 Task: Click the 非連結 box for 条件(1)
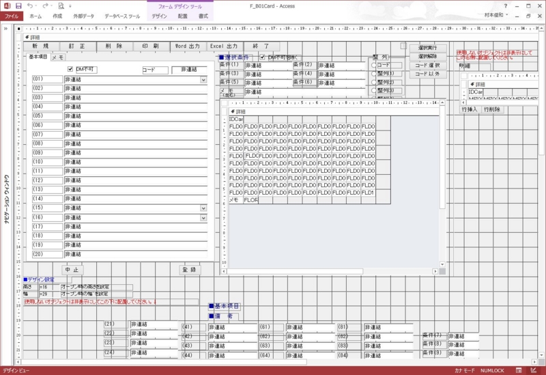(x=268, y=66)
